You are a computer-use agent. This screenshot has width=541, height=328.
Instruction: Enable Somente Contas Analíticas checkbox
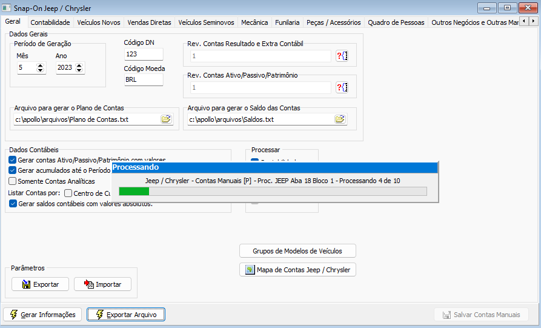coord(13,181)
